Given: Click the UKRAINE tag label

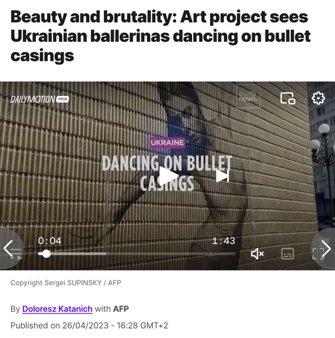Looking at the screenshot, I should 167,142.
